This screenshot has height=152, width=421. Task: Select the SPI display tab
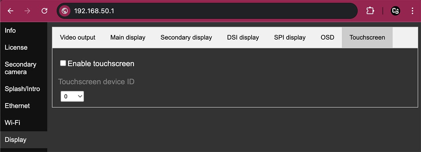point(290,38)
